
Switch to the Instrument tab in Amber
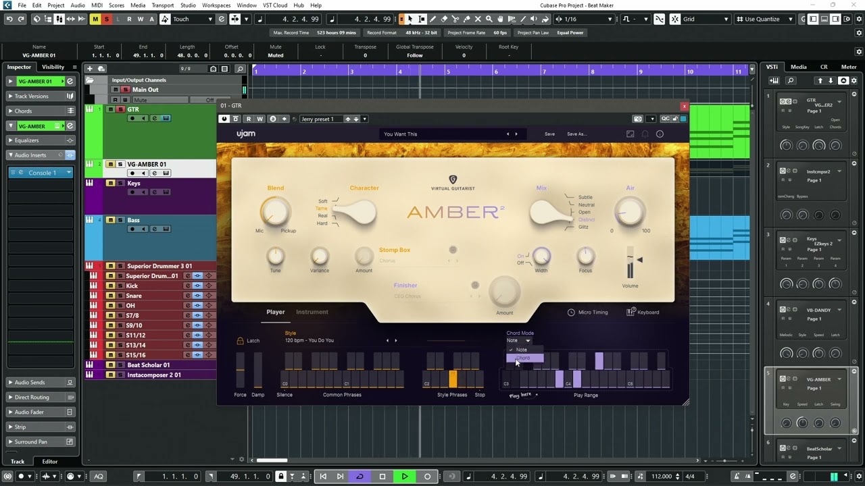pyautogui.click(x=312, y=312)
